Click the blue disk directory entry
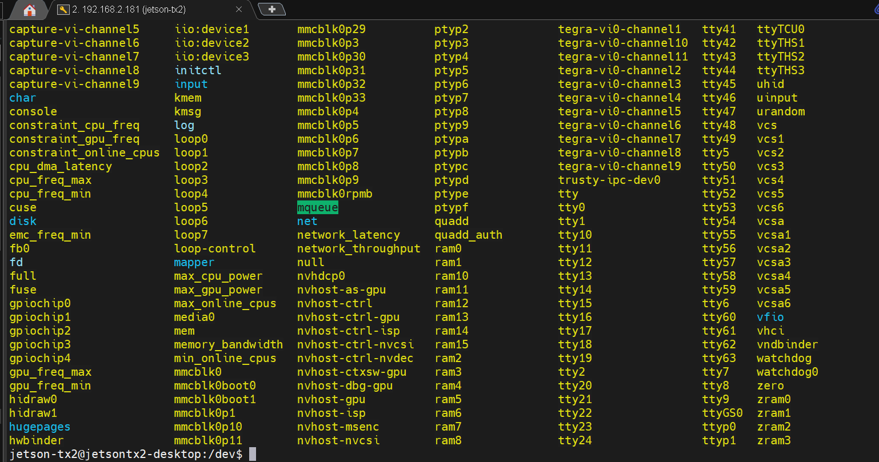 [x=23, y=221]
